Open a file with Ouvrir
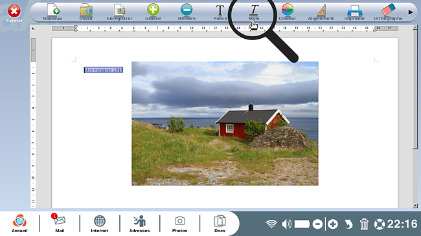The width and height of the screenshot is (421, 236). coord(86,12)
